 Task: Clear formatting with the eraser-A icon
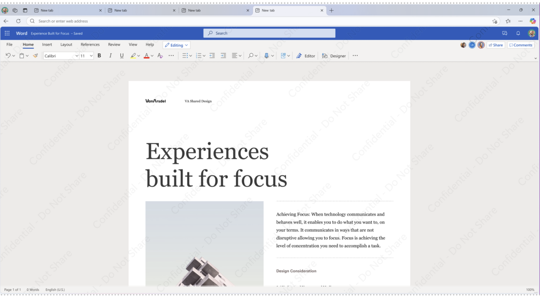coord(160,56)
